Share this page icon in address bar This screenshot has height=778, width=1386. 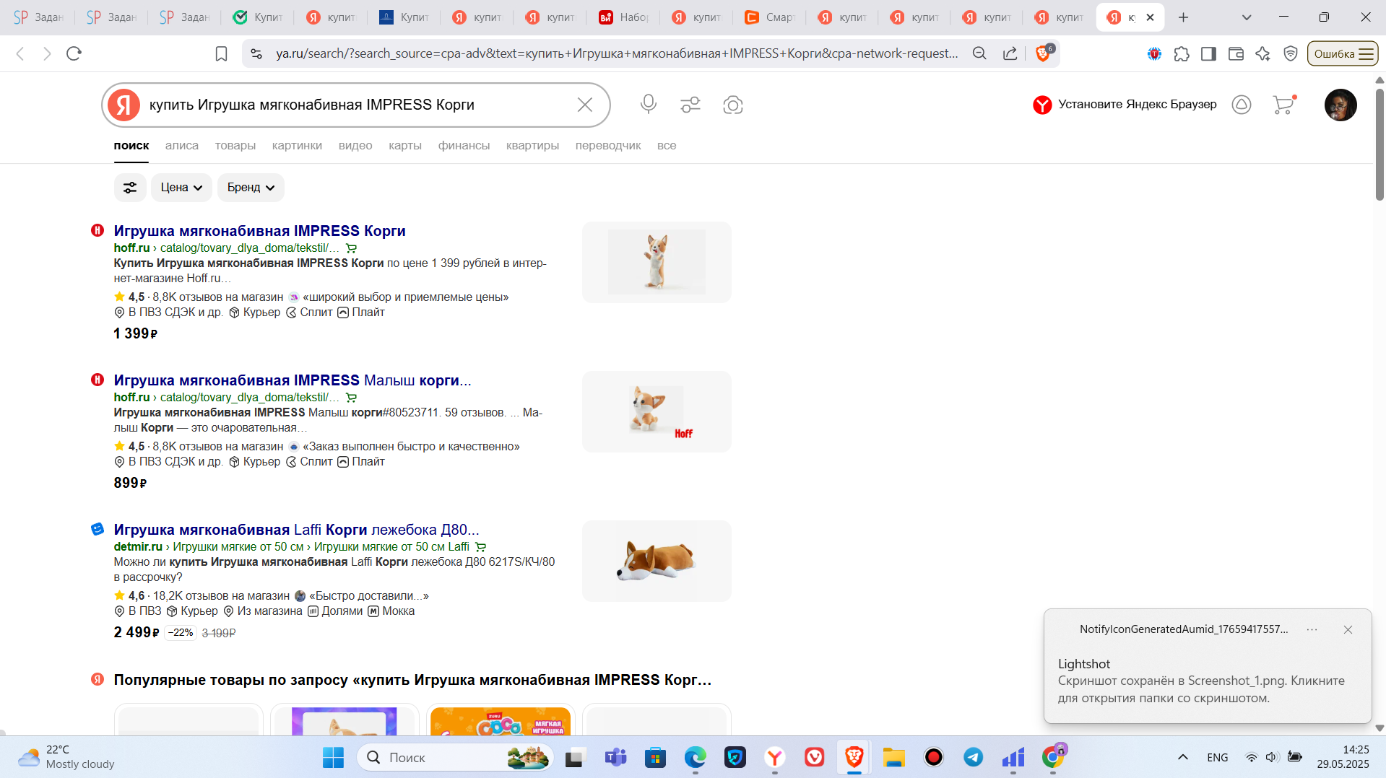pos(1010,53)
